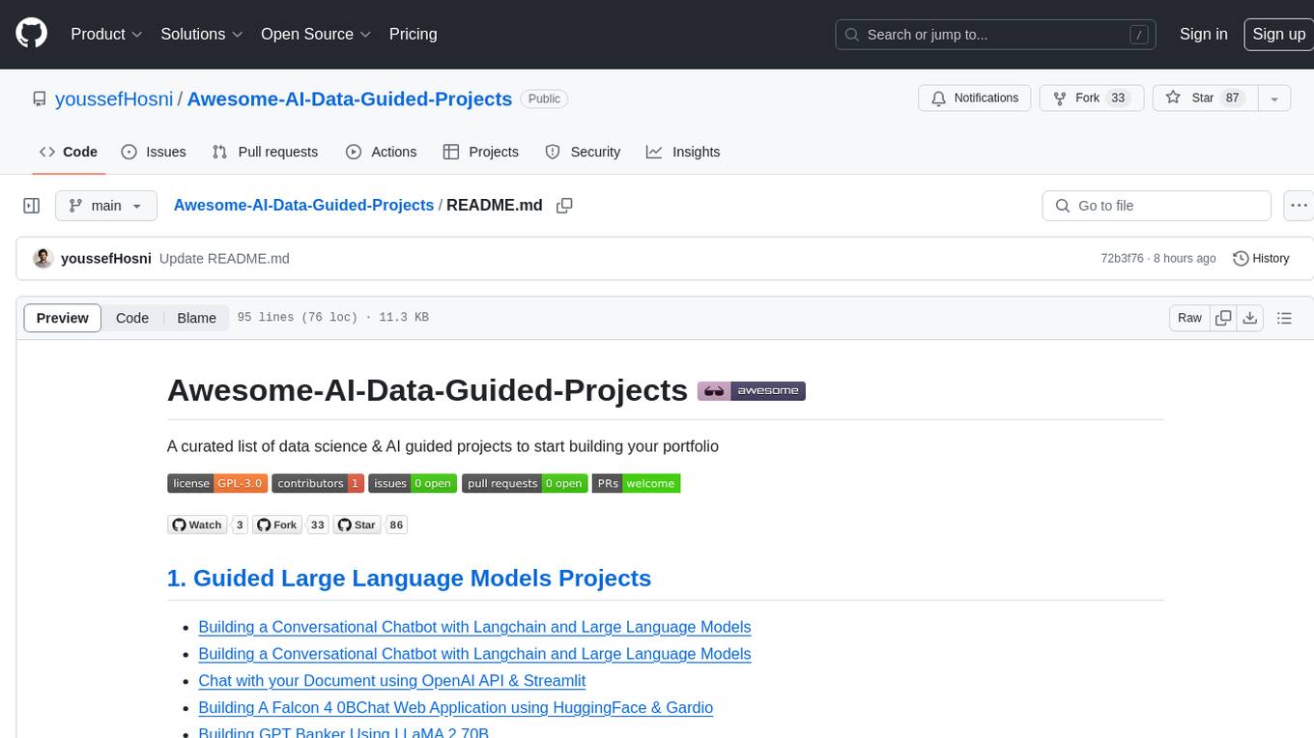Click the Go to file search field
This screenshot has height=738, width=1314.
point(1157,206)
